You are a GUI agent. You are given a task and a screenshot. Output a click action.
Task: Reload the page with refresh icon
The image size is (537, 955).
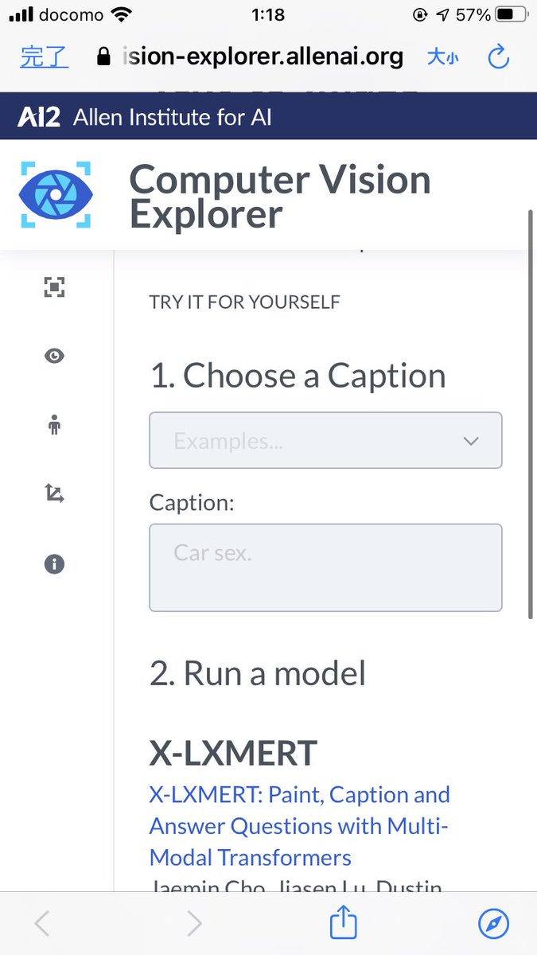coord(498,57)
